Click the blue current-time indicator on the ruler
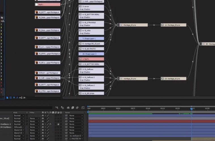This screenshot has height=141, width=215. coord(191,109)
